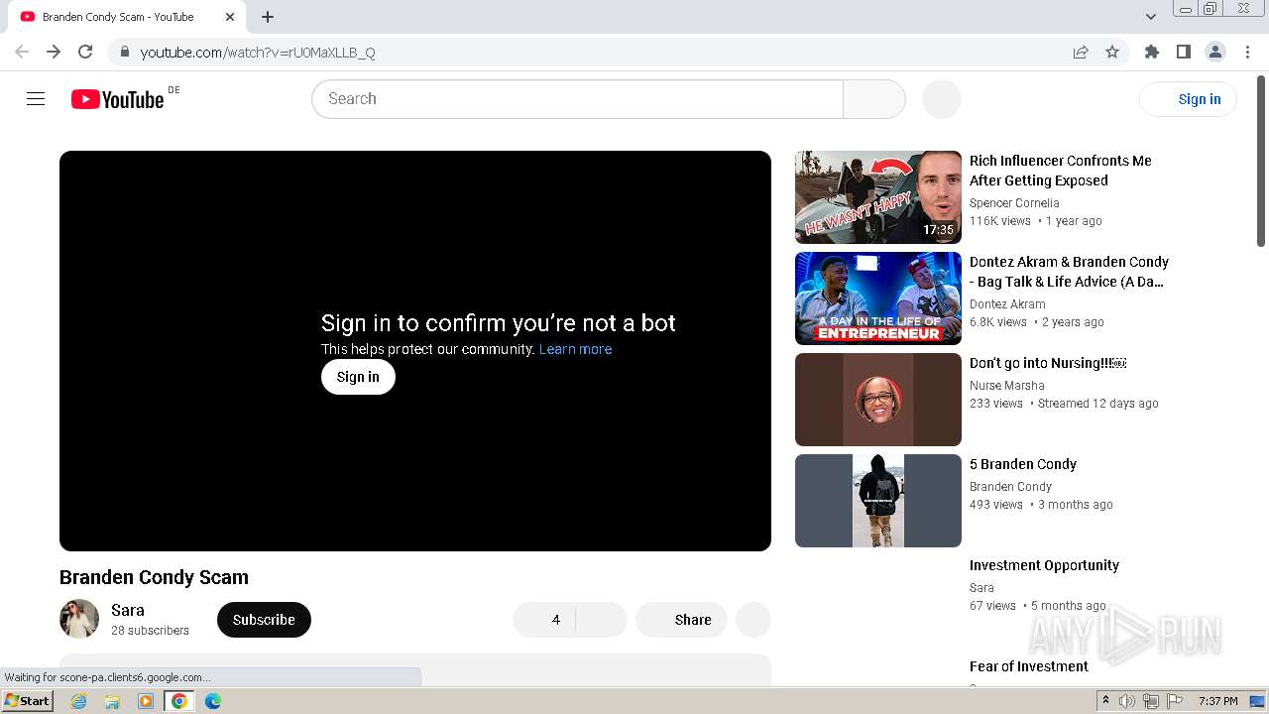
Task: Click the Share button
Action: [x=681, y=620]
